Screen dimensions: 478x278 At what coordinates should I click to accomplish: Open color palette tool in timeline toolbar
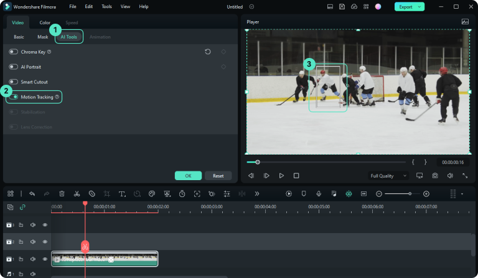152,194
